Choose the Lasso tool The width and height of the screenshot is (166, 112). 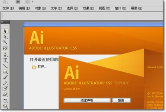coord(5,48)
